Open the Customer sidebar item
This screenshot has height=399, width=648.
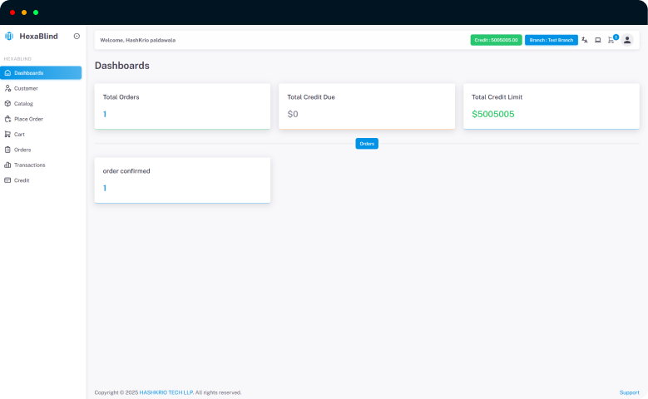coord(41,88)
